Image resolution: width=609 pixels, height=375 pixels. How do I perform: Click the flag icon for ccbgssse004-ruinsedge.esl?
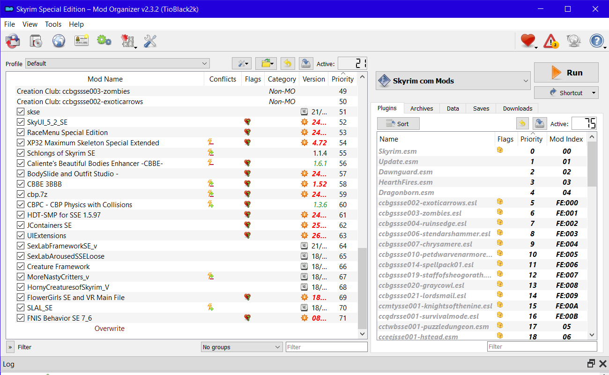click(500, 223)
